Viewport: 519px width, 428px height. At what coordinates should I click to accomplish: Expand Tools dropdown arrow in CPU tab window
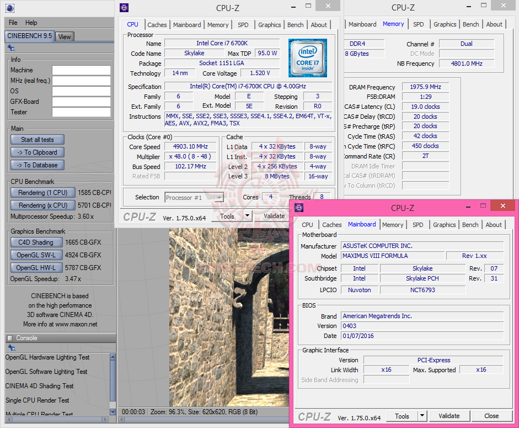click(247, 216)
